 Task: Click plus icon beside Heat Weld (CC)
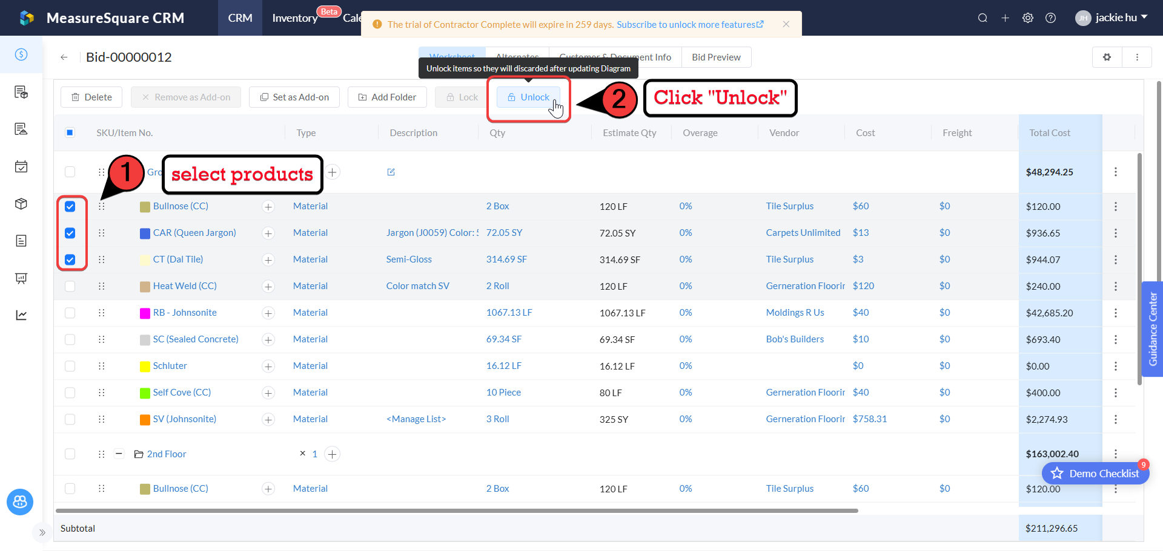point(268,287)
